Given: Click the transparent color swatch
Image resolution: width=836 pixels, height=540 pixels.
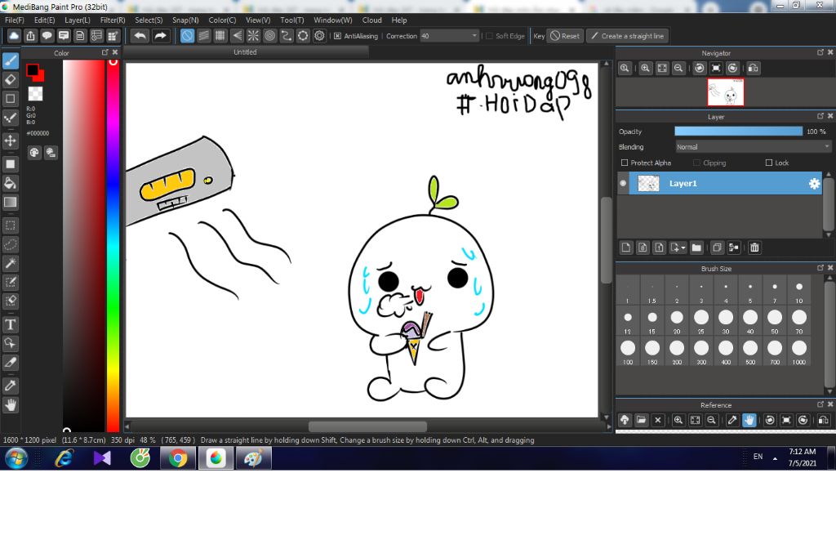Looking at the screenshot, I should click(35, 93).
